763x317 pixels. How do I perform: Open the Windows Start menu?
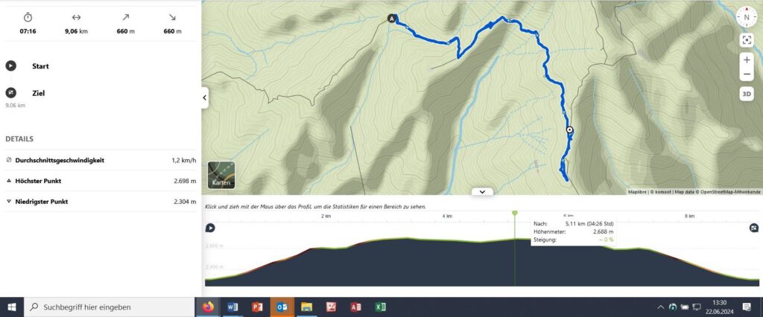(x=12, y=307)
